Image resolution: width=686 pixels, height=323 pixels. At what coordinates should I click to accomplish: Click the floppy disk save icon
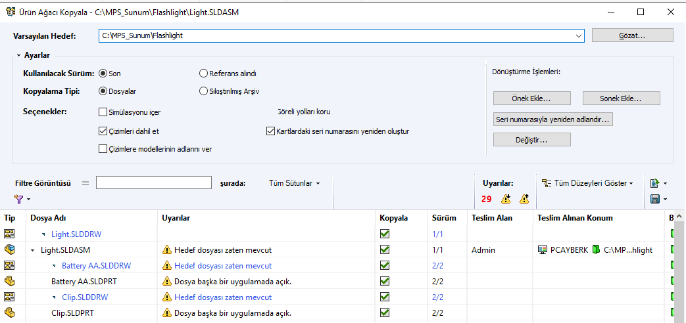[x=655, y=200]
